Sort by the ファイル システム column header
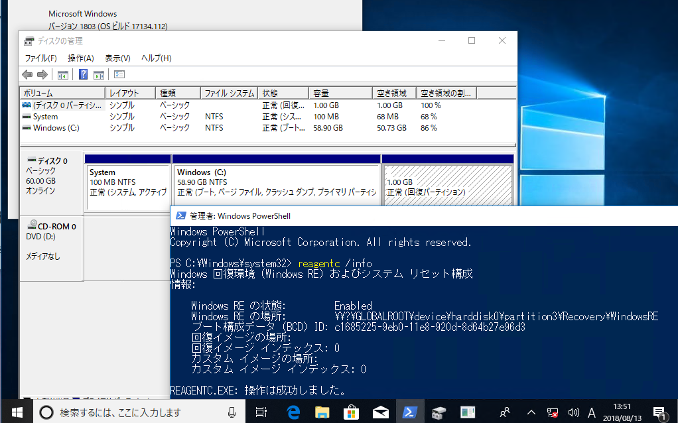 click(x=229, y=93)
